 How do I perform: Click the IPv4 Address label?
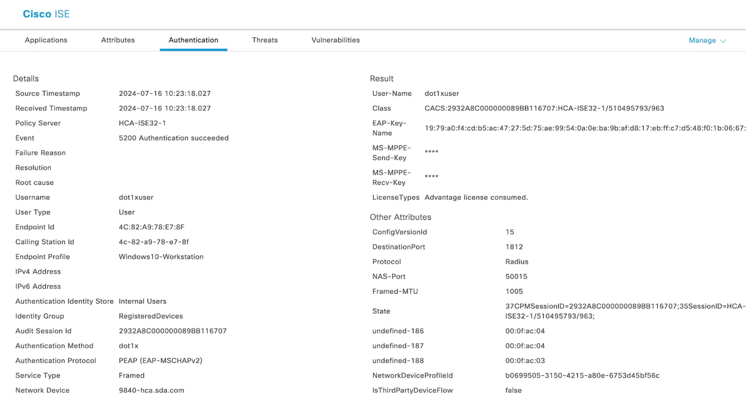[38, 272]
